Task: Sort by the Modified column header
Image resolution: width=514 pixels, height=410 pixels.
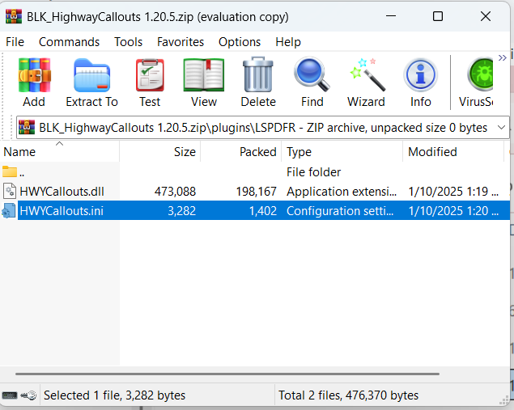Action: [x=453, y=151]
